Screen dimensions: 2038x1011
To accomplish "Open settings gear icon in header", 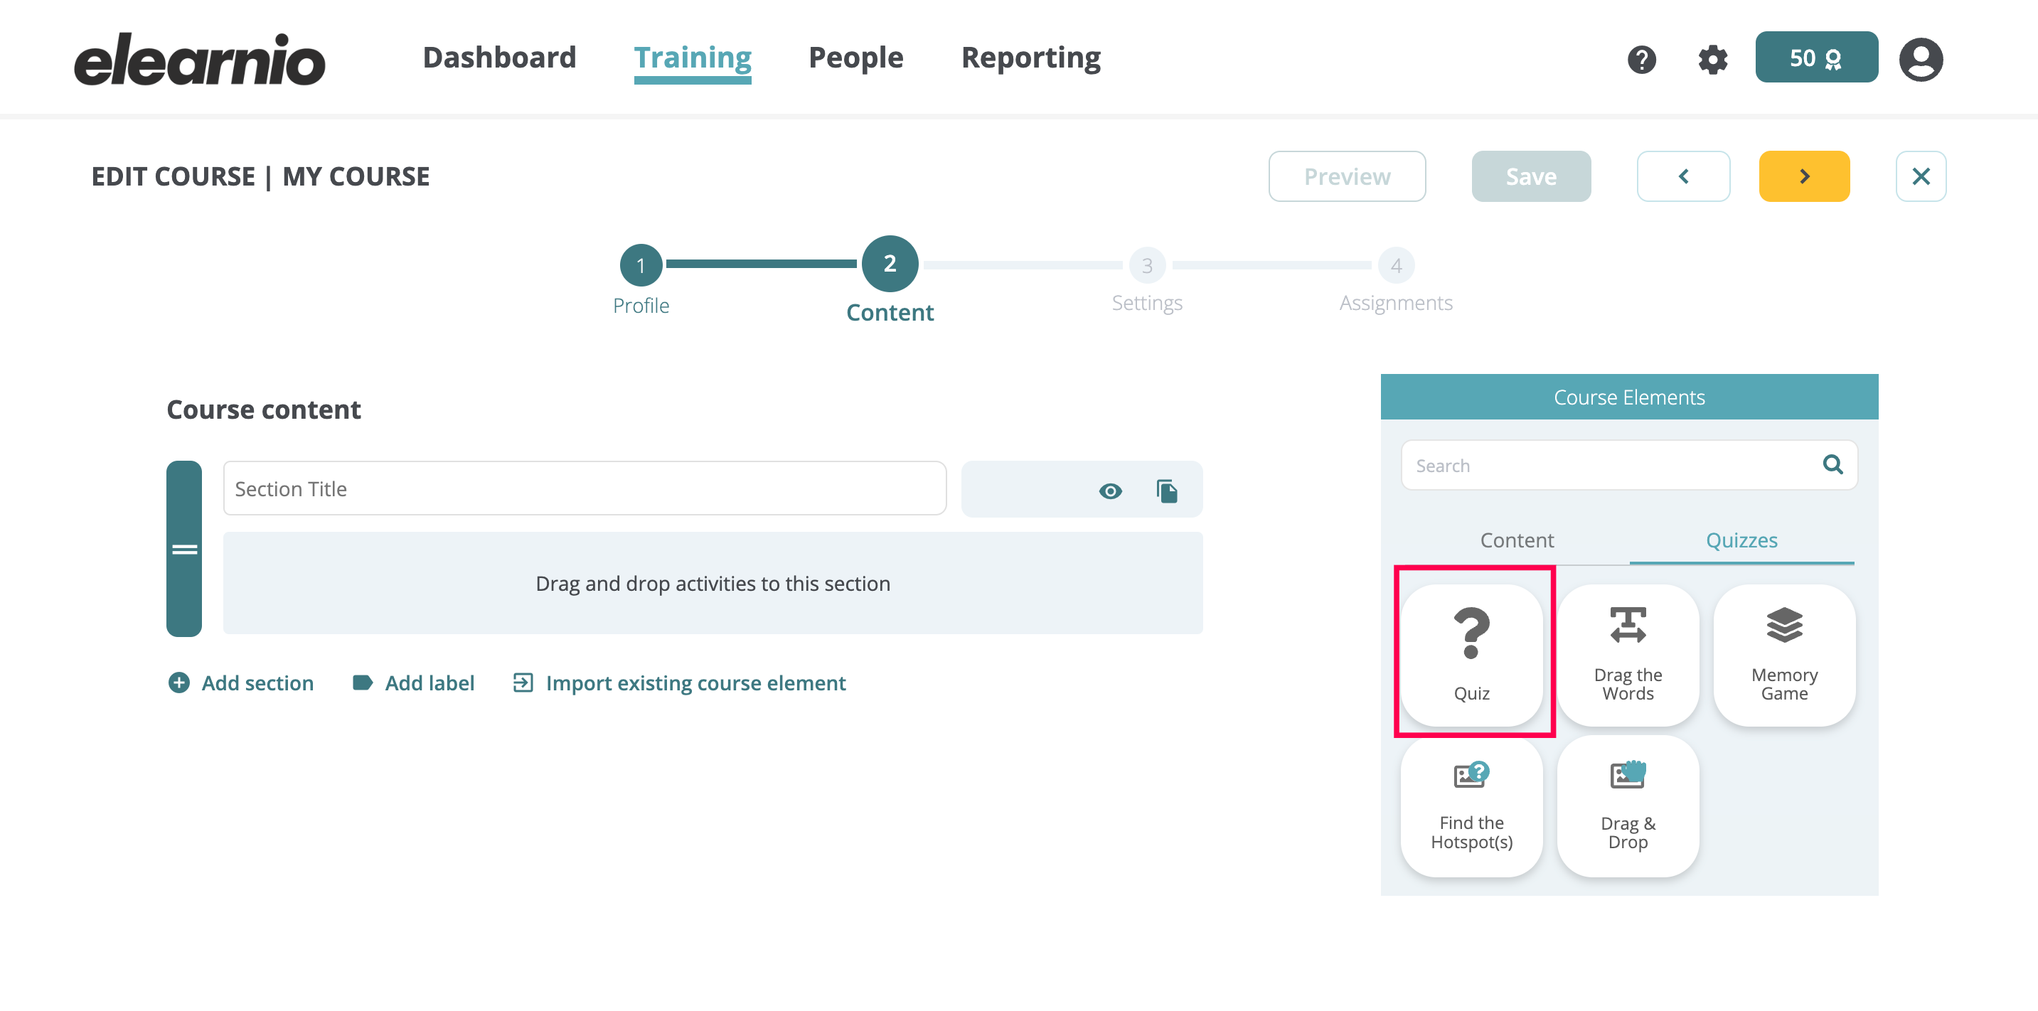I will (1713, 59).
